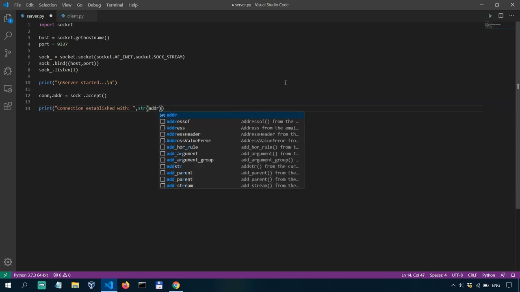Image resolution: width=520 pixels, height=292 pixels.
Task: Switch to the client.py tab
Action: click(75, 16)
